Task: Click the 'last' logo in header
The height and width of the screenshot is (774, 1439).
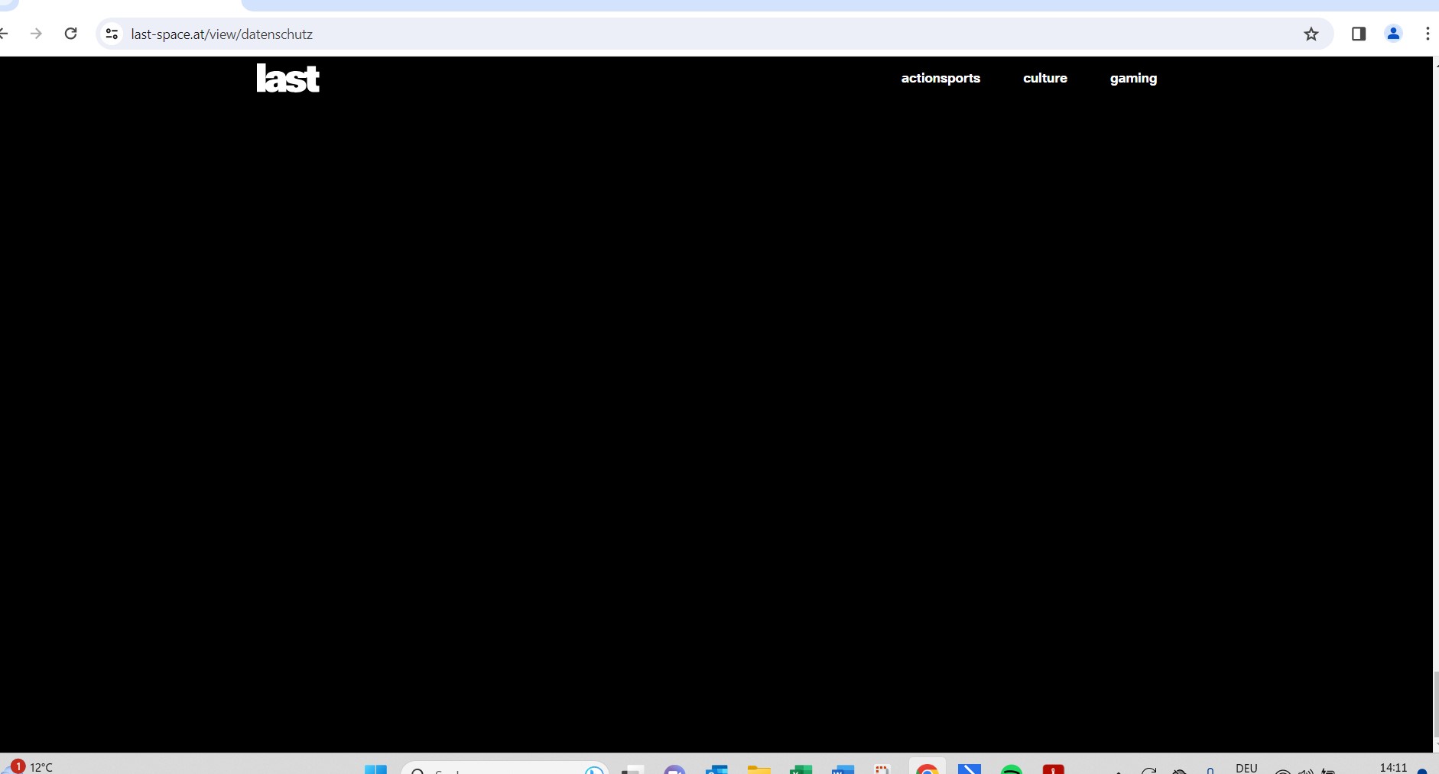Action: pos(287,79)
